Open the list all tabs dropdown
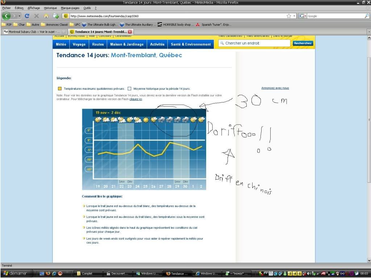Image resolution: width=371 pixels, height=278 pixels. tap(369, 32)
